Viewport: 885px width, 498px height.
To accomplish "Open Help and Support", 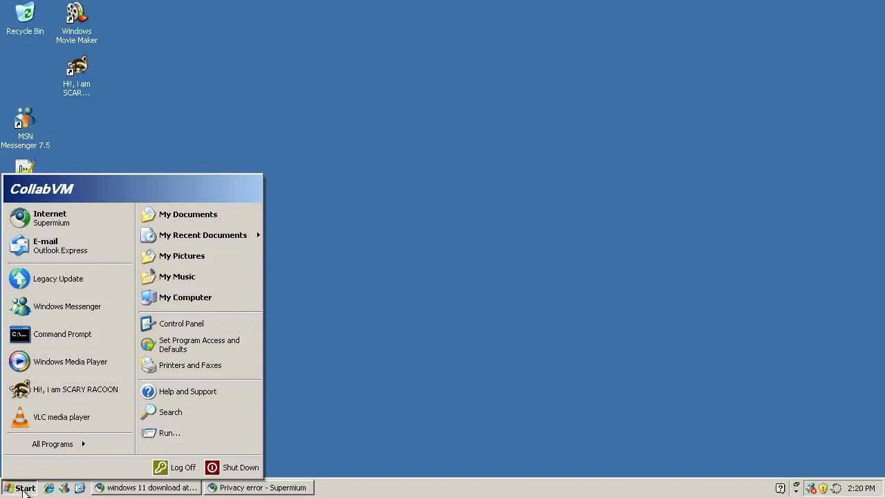I will (200, 391).
